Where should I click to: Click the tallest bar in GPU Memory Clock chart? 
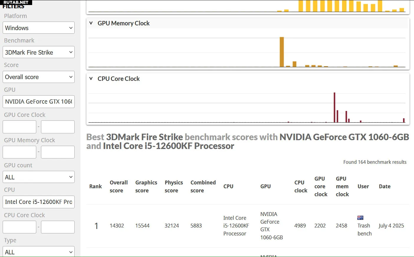[x=282, y=52]
